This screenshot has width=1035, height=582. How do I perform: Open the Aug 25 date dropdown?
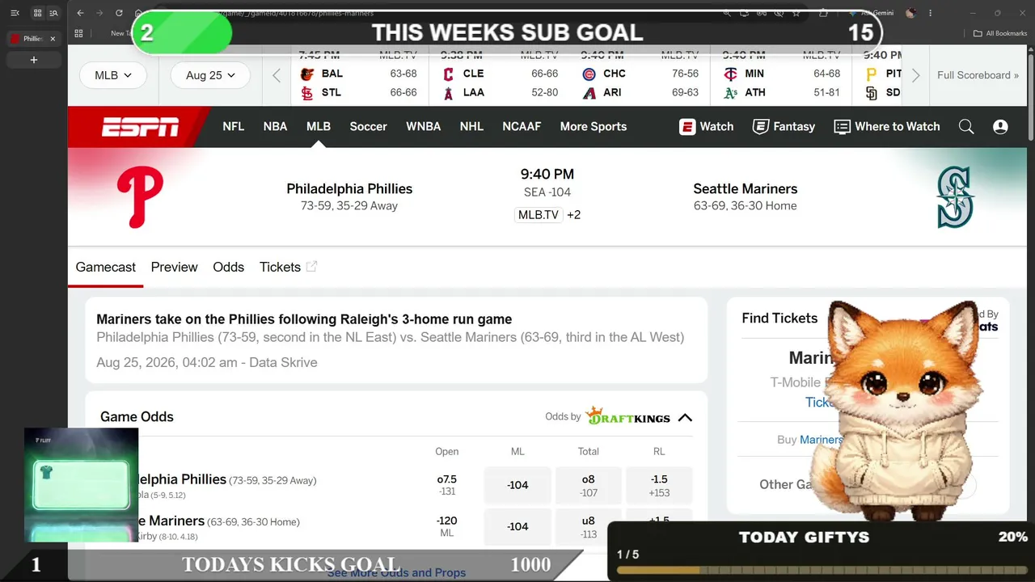point(210,75)
